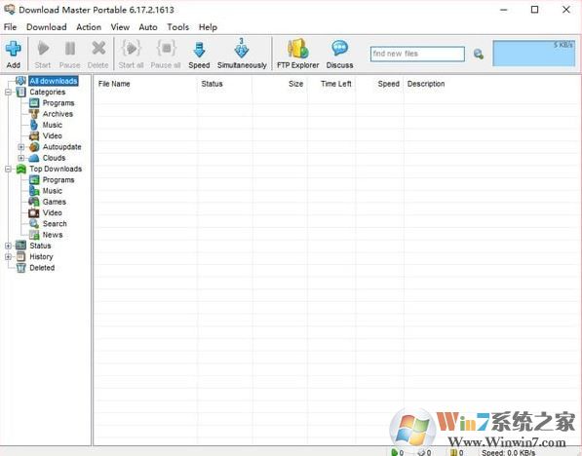
Task: Collapse the Top Downloads tree branch
Action: [x=9, y=169]
